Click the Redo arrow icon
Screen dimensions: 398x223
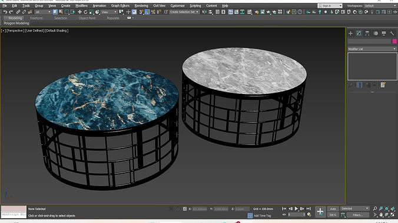[x=11, y=12]
